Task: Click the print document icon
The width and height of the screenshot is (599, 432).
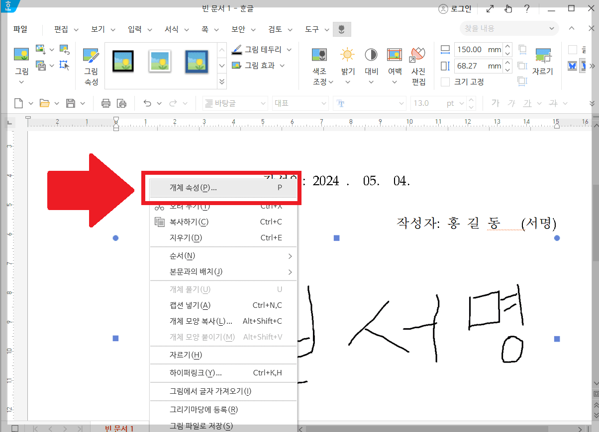Action: click(x=106, y=103)
